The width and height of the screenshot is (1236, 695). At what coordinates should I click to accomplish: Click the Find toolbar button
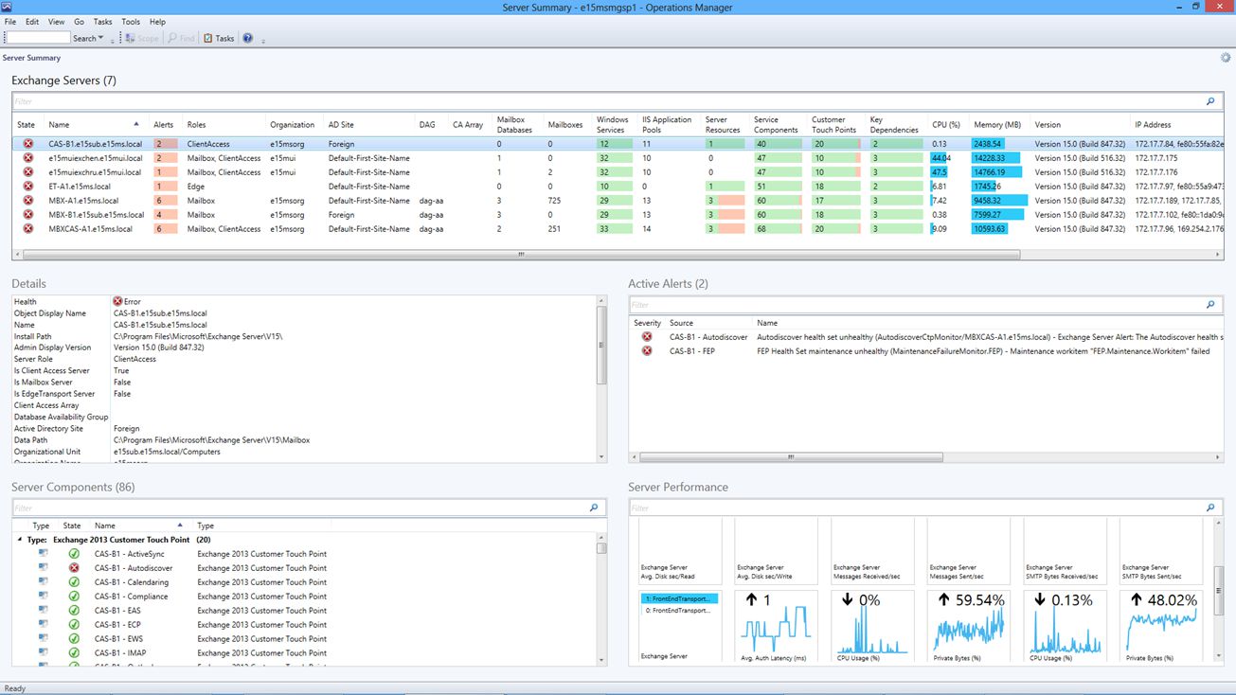(181, 38)
